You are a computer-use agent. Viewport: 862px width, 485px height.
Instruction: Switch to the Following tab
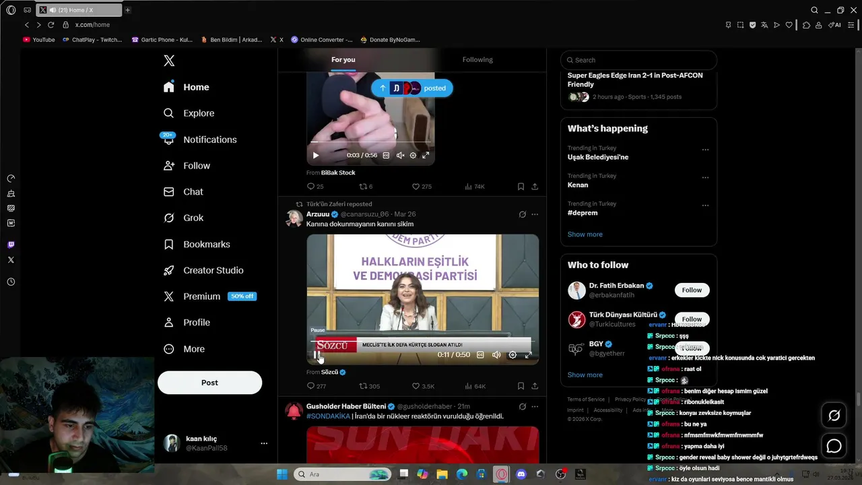(x=477, y=60)
